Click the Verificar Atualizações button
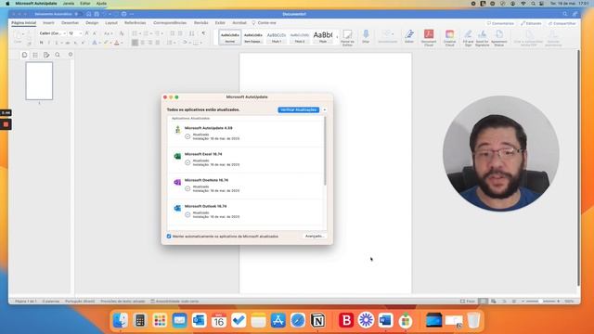The height and width of the screenshot is (334, 594). [x=298, y=109]
